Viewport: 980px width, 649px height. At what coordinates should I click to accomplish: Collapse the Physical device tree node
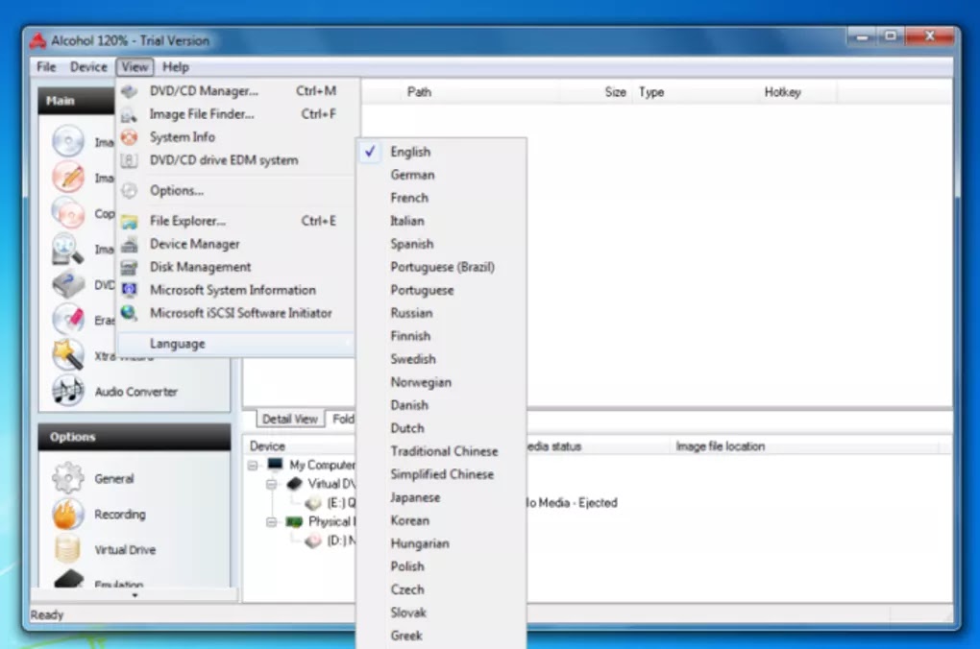coord(271,521)
